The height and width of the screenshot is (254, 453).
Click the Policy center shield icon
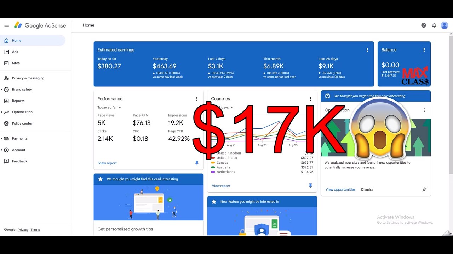[x=6, y=123]
